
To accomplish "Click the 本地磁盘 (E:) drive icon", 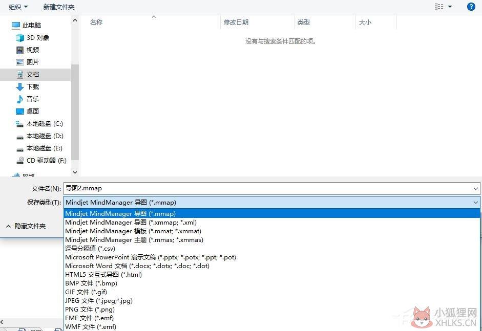I will (x=19, y=149).
